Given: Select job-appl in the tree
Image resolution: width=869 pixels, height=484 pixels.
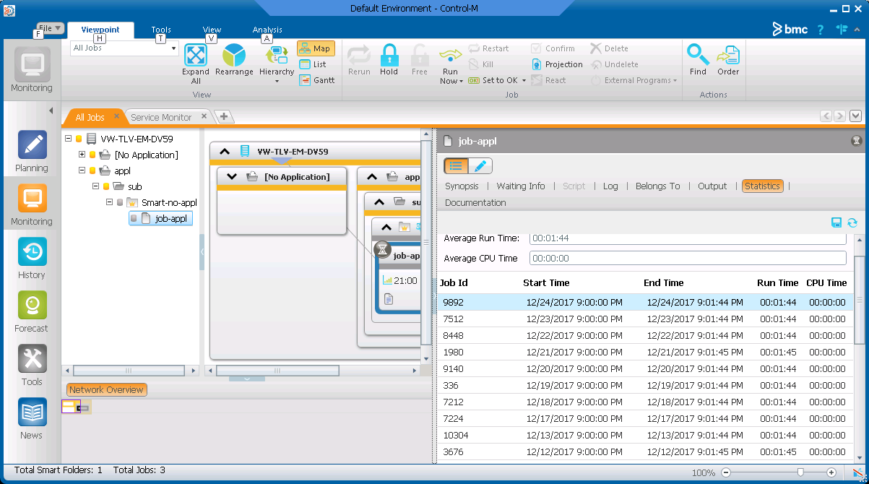Looking at the screenshot, I should pyautogui.click(x=160, y=218).
